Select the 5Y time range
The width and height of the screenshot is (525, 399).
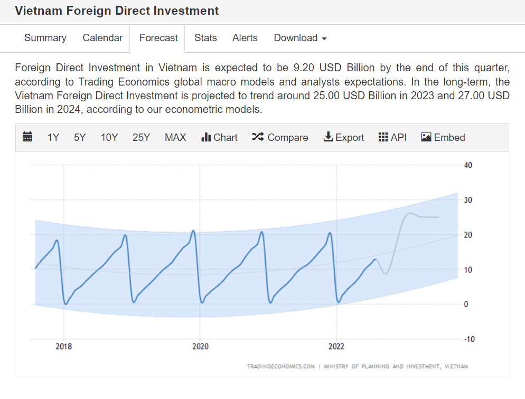pos(80,137)
